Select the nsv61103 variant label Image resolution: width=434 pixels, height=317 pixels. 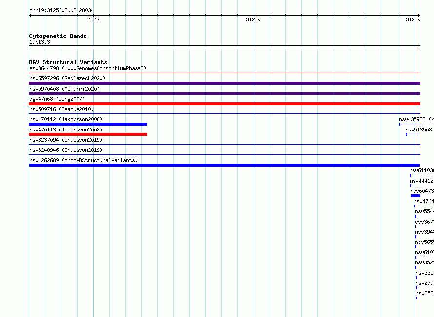point(421,170)
